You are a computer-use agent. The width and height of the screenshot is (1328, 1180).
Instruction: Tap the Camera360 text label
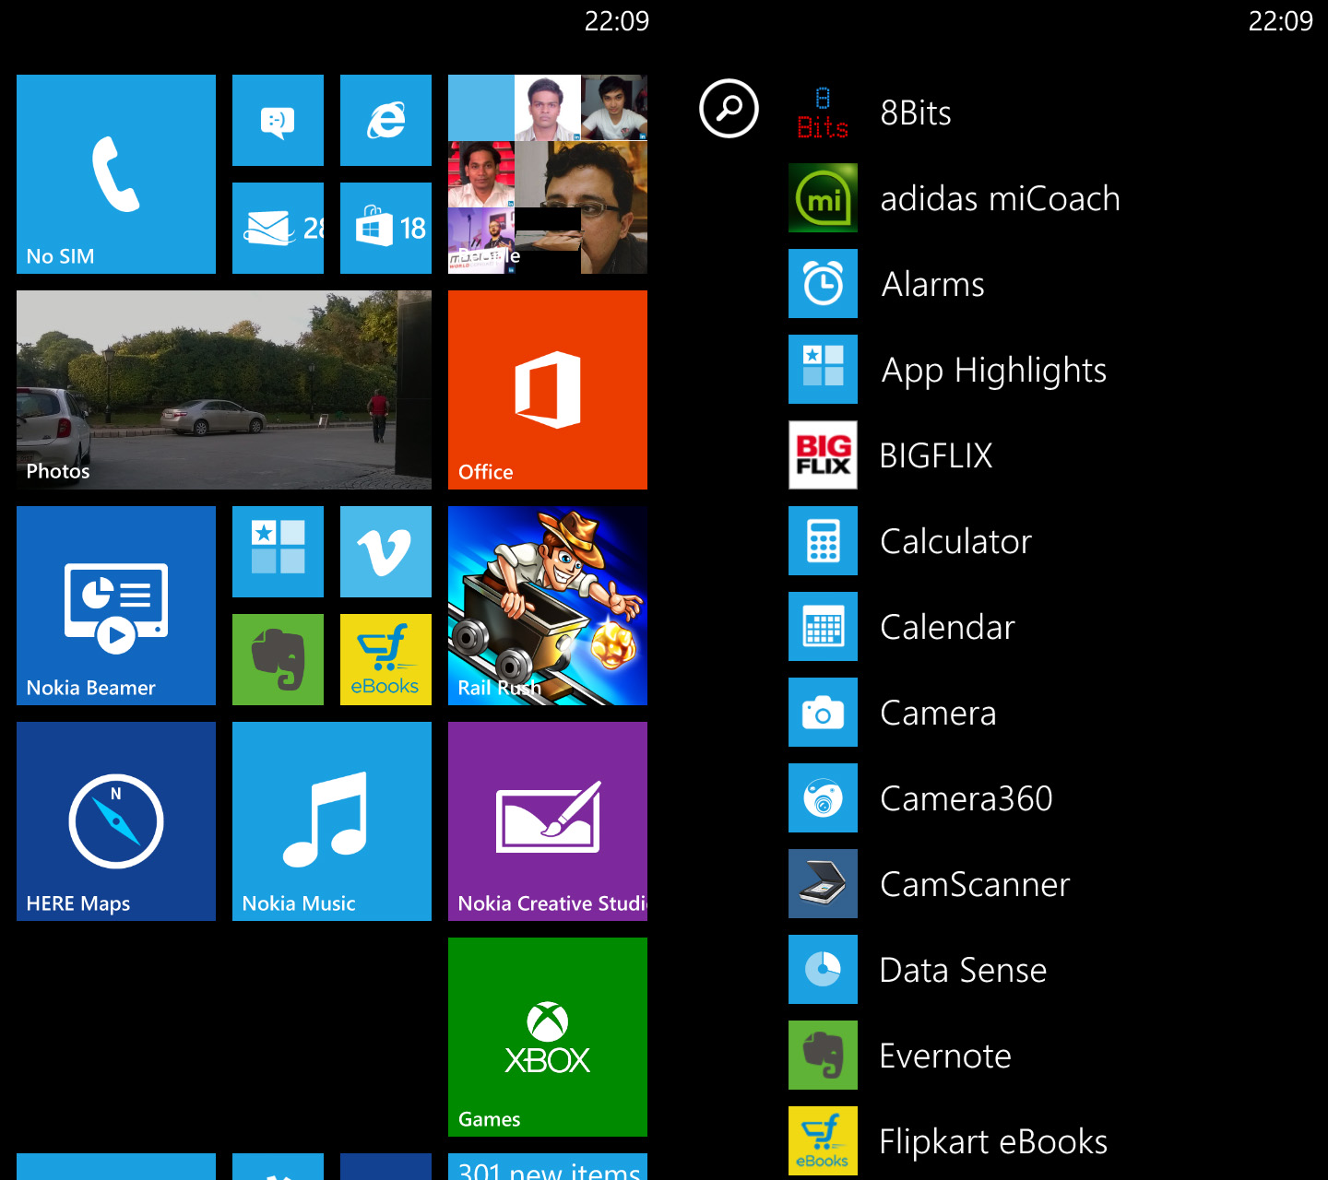(966, 799)
